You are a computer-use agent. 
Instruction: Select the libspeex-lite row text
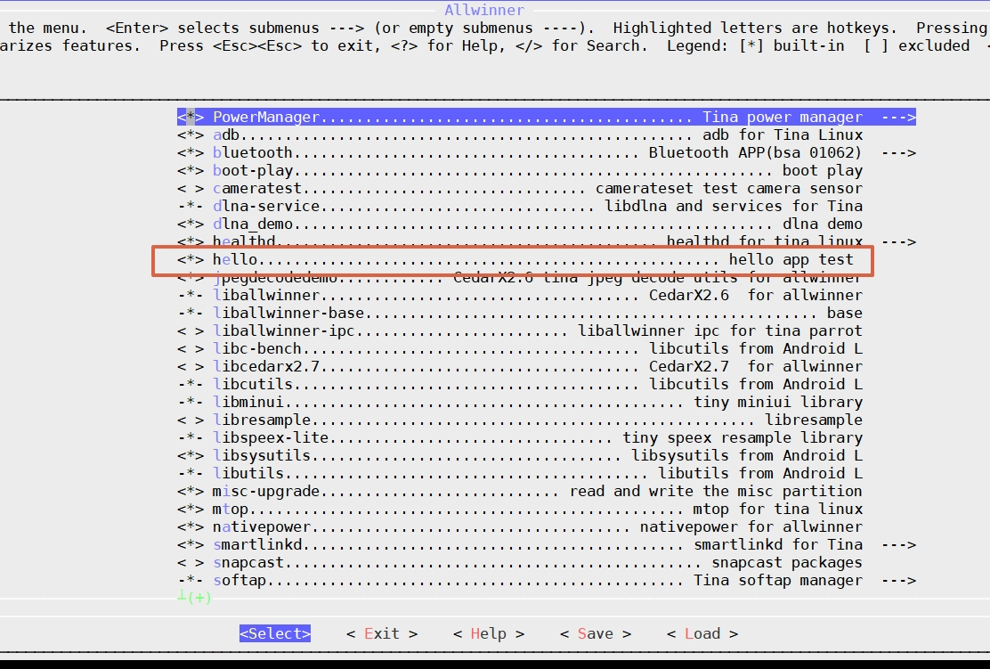[538, 437]
